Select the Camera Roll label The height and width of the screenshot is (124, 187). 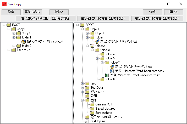click(104, 104)
